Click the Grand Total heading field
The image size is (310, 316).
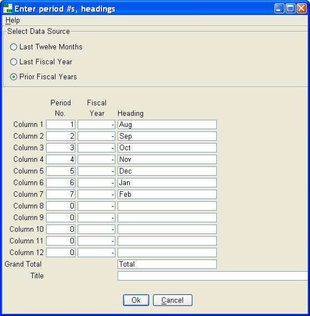tap(167, 264)
